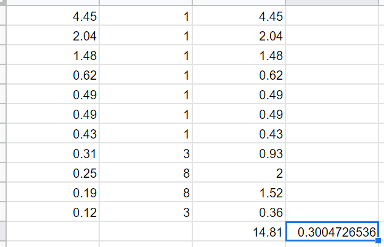Select the highlighted column header above selected cell
Screen dimensions: 384x247
tap(332, 2)
